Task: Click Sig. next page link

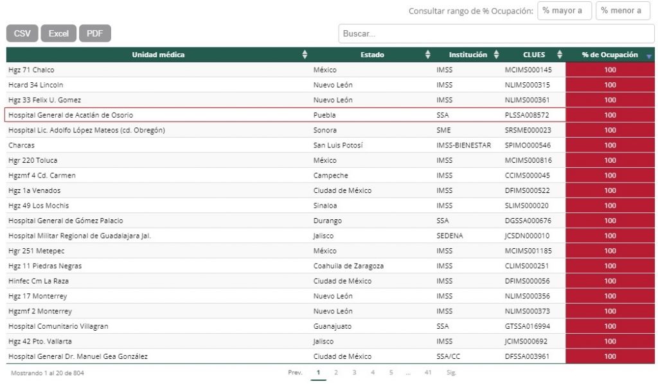Action: (x=451, y=372)
